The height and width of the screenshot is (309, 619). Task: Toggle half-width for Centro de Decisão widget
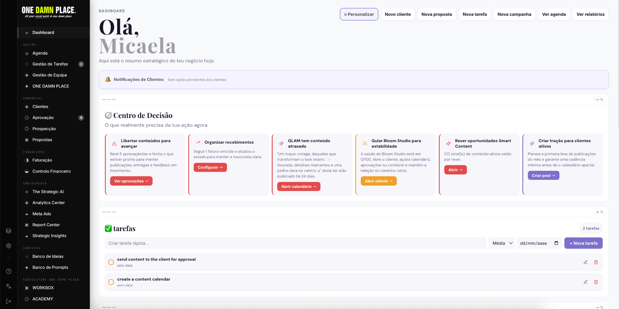[x=600, y=100]
